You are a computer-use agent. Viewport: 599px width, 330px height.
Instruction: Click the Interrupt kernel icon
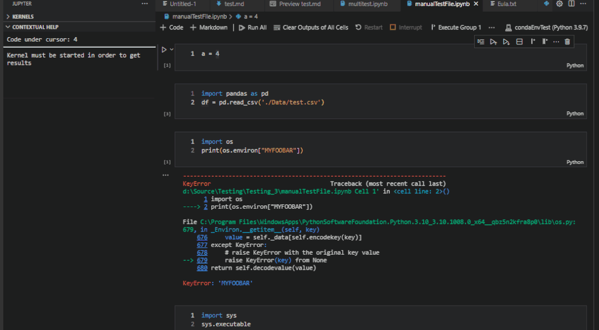pos(406,27)
